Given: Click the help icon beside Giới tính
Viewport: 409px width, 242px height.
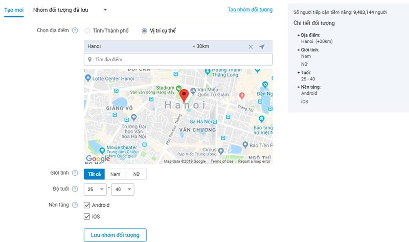Looking at the screenshot, I should 75,174.
